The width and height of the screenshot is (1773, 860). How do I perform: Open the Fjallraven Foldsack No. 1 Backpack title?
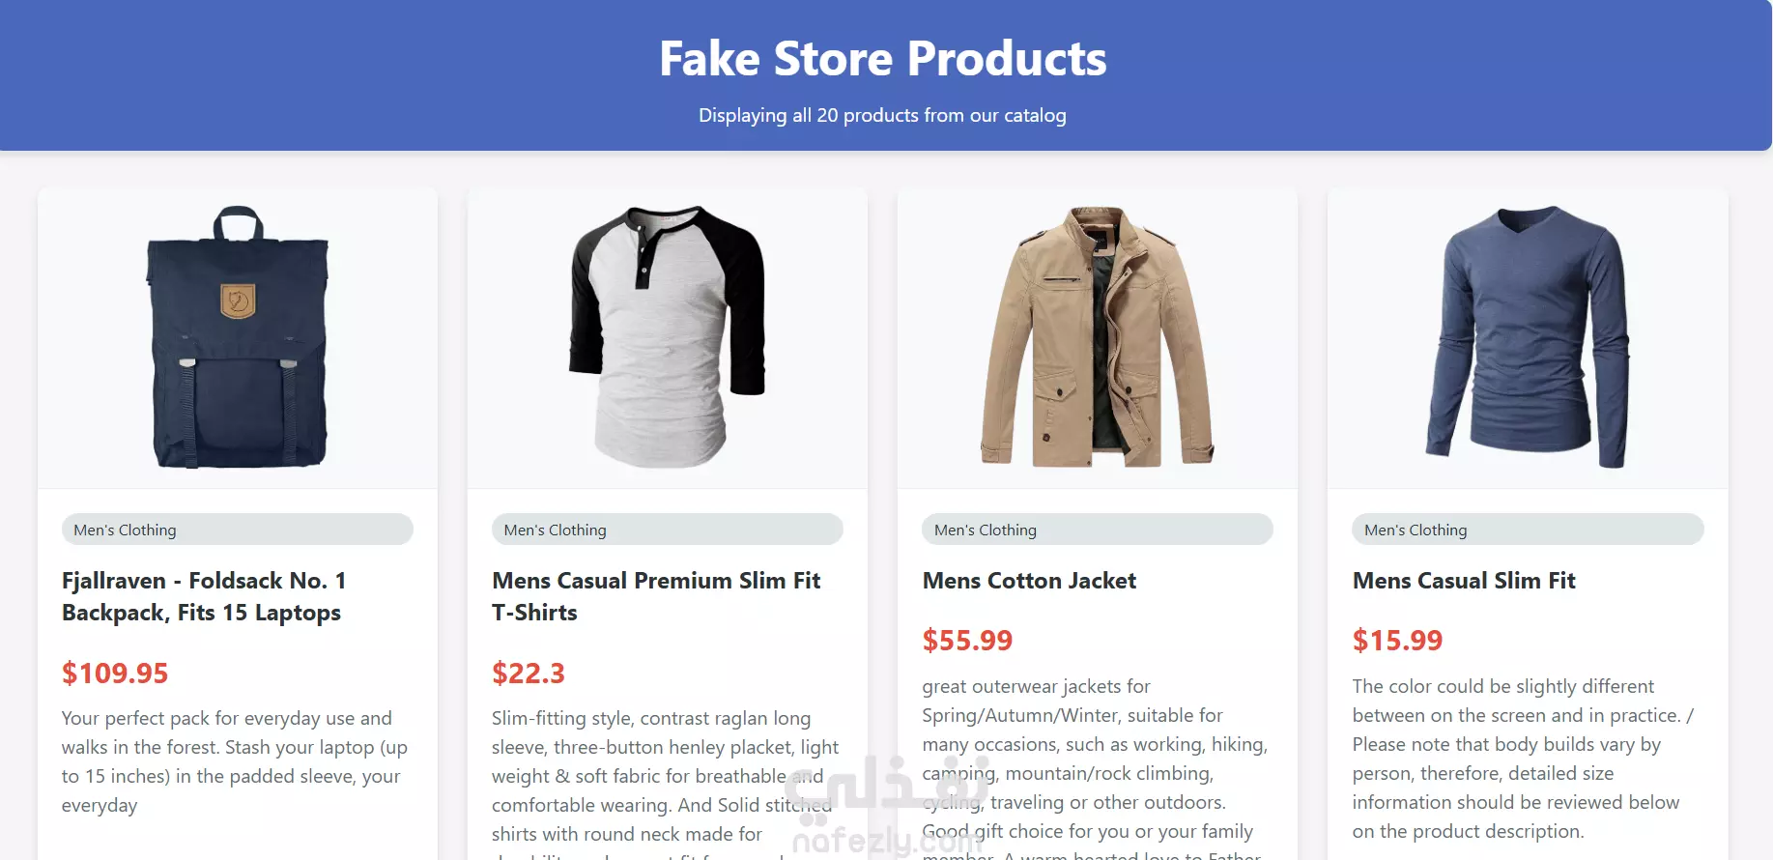204,596
